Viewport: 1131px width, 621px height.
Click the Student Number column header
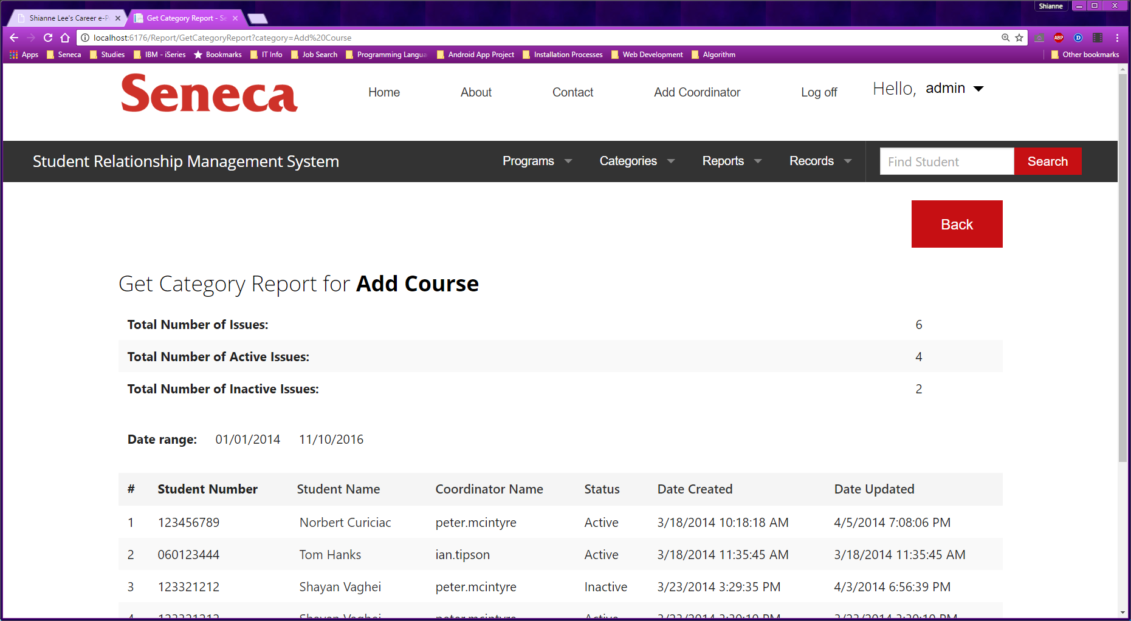[207, 489]
